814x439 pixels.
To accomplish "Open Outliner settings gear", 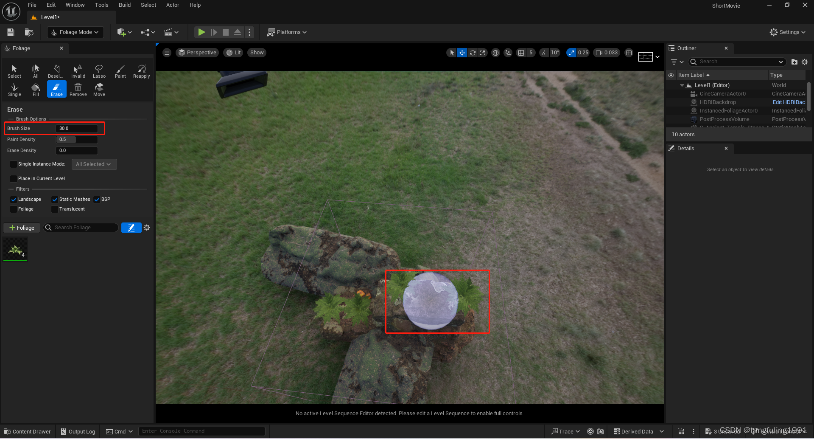I will pyautogui.click(x=805, y=62).
